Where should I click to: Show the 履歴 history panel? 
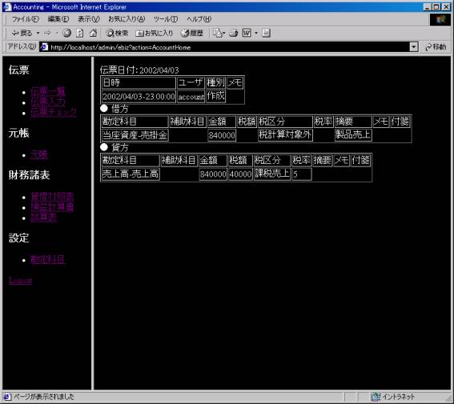[x=192, y=34]
